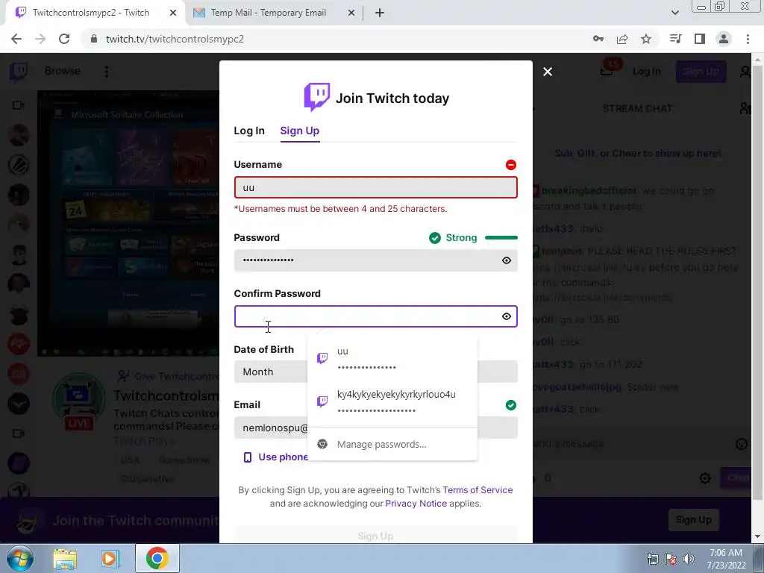Click the Sign Up button in bottom banner
764x573 pixels.
point(693,520)
